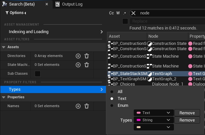This screenshot has width=205, height=135.
Task: Select the All radio option
Action: 112,92
